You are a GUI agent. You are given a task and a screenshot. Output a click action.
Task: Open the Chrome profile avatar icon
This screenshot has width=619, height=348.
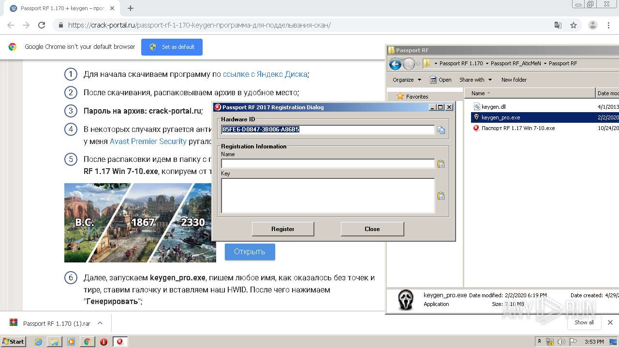point(592,25)
